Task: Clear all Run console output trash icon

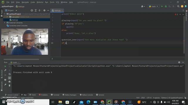Action: 9,85
